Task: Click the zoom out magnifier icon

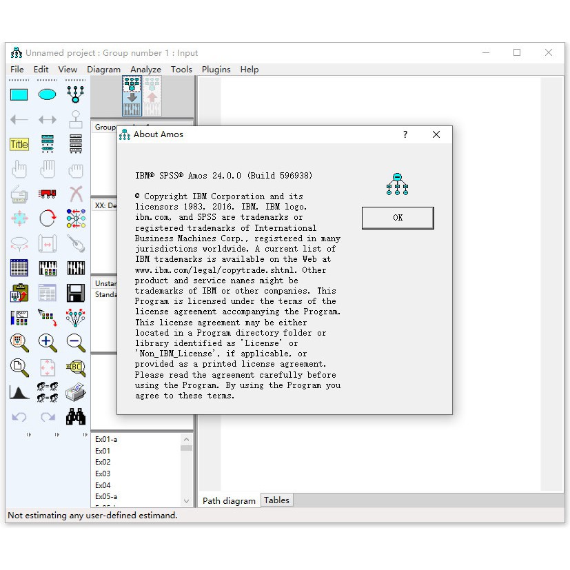Action: [76, 343]
